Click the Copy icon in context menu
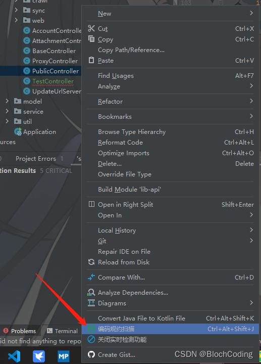Screen dimensions: 261x364 pos(91,39)
